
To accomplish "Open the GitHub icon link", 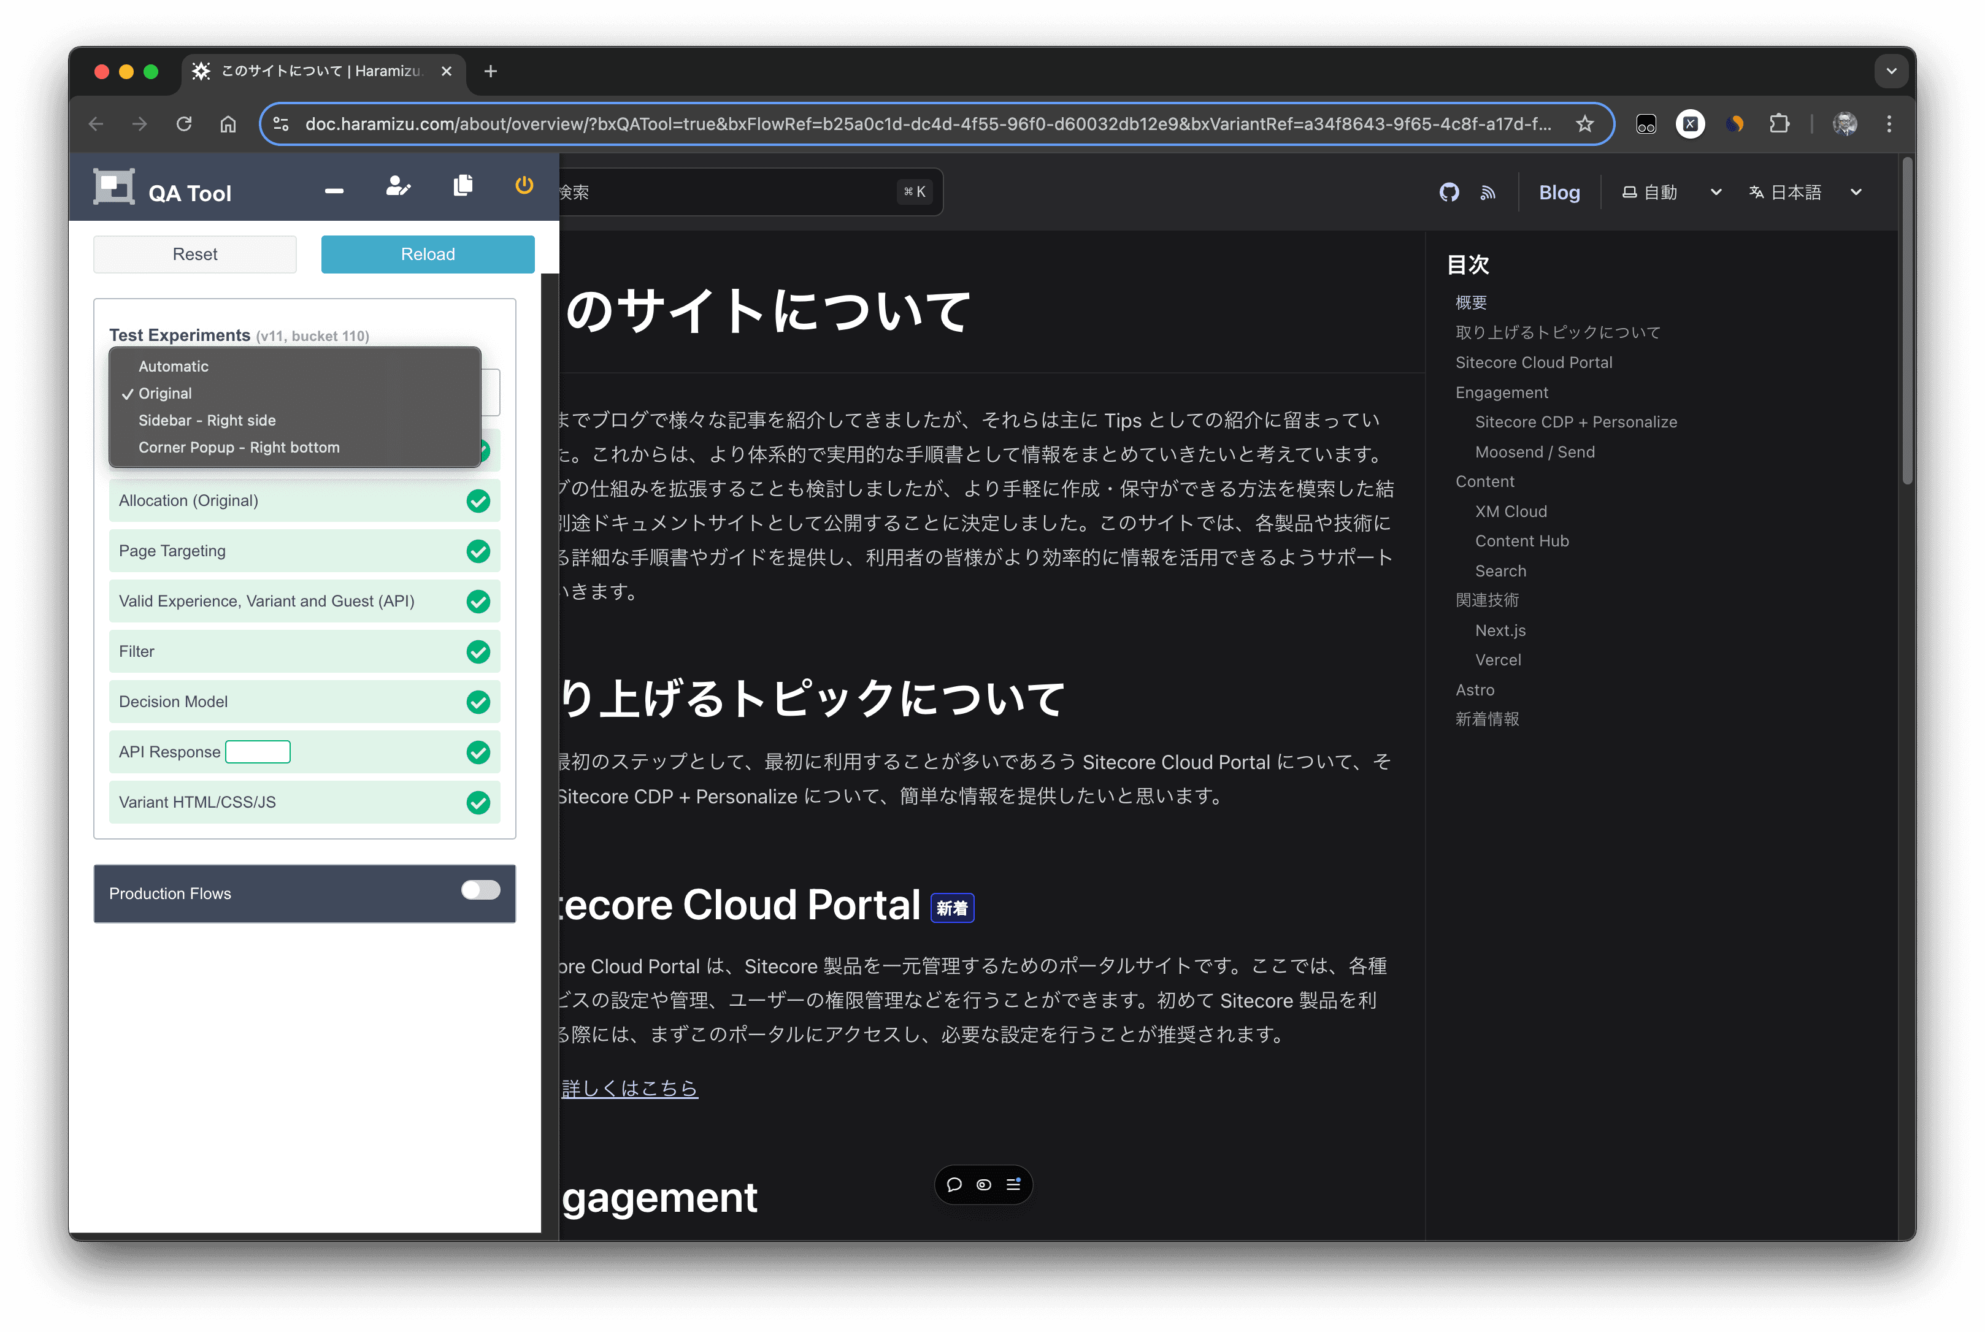I will 1449,193.
